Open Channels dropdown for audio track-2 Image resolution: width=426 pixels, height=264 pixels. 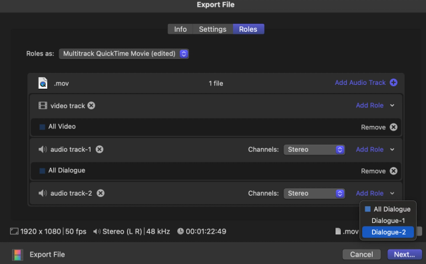coord(314,193)
